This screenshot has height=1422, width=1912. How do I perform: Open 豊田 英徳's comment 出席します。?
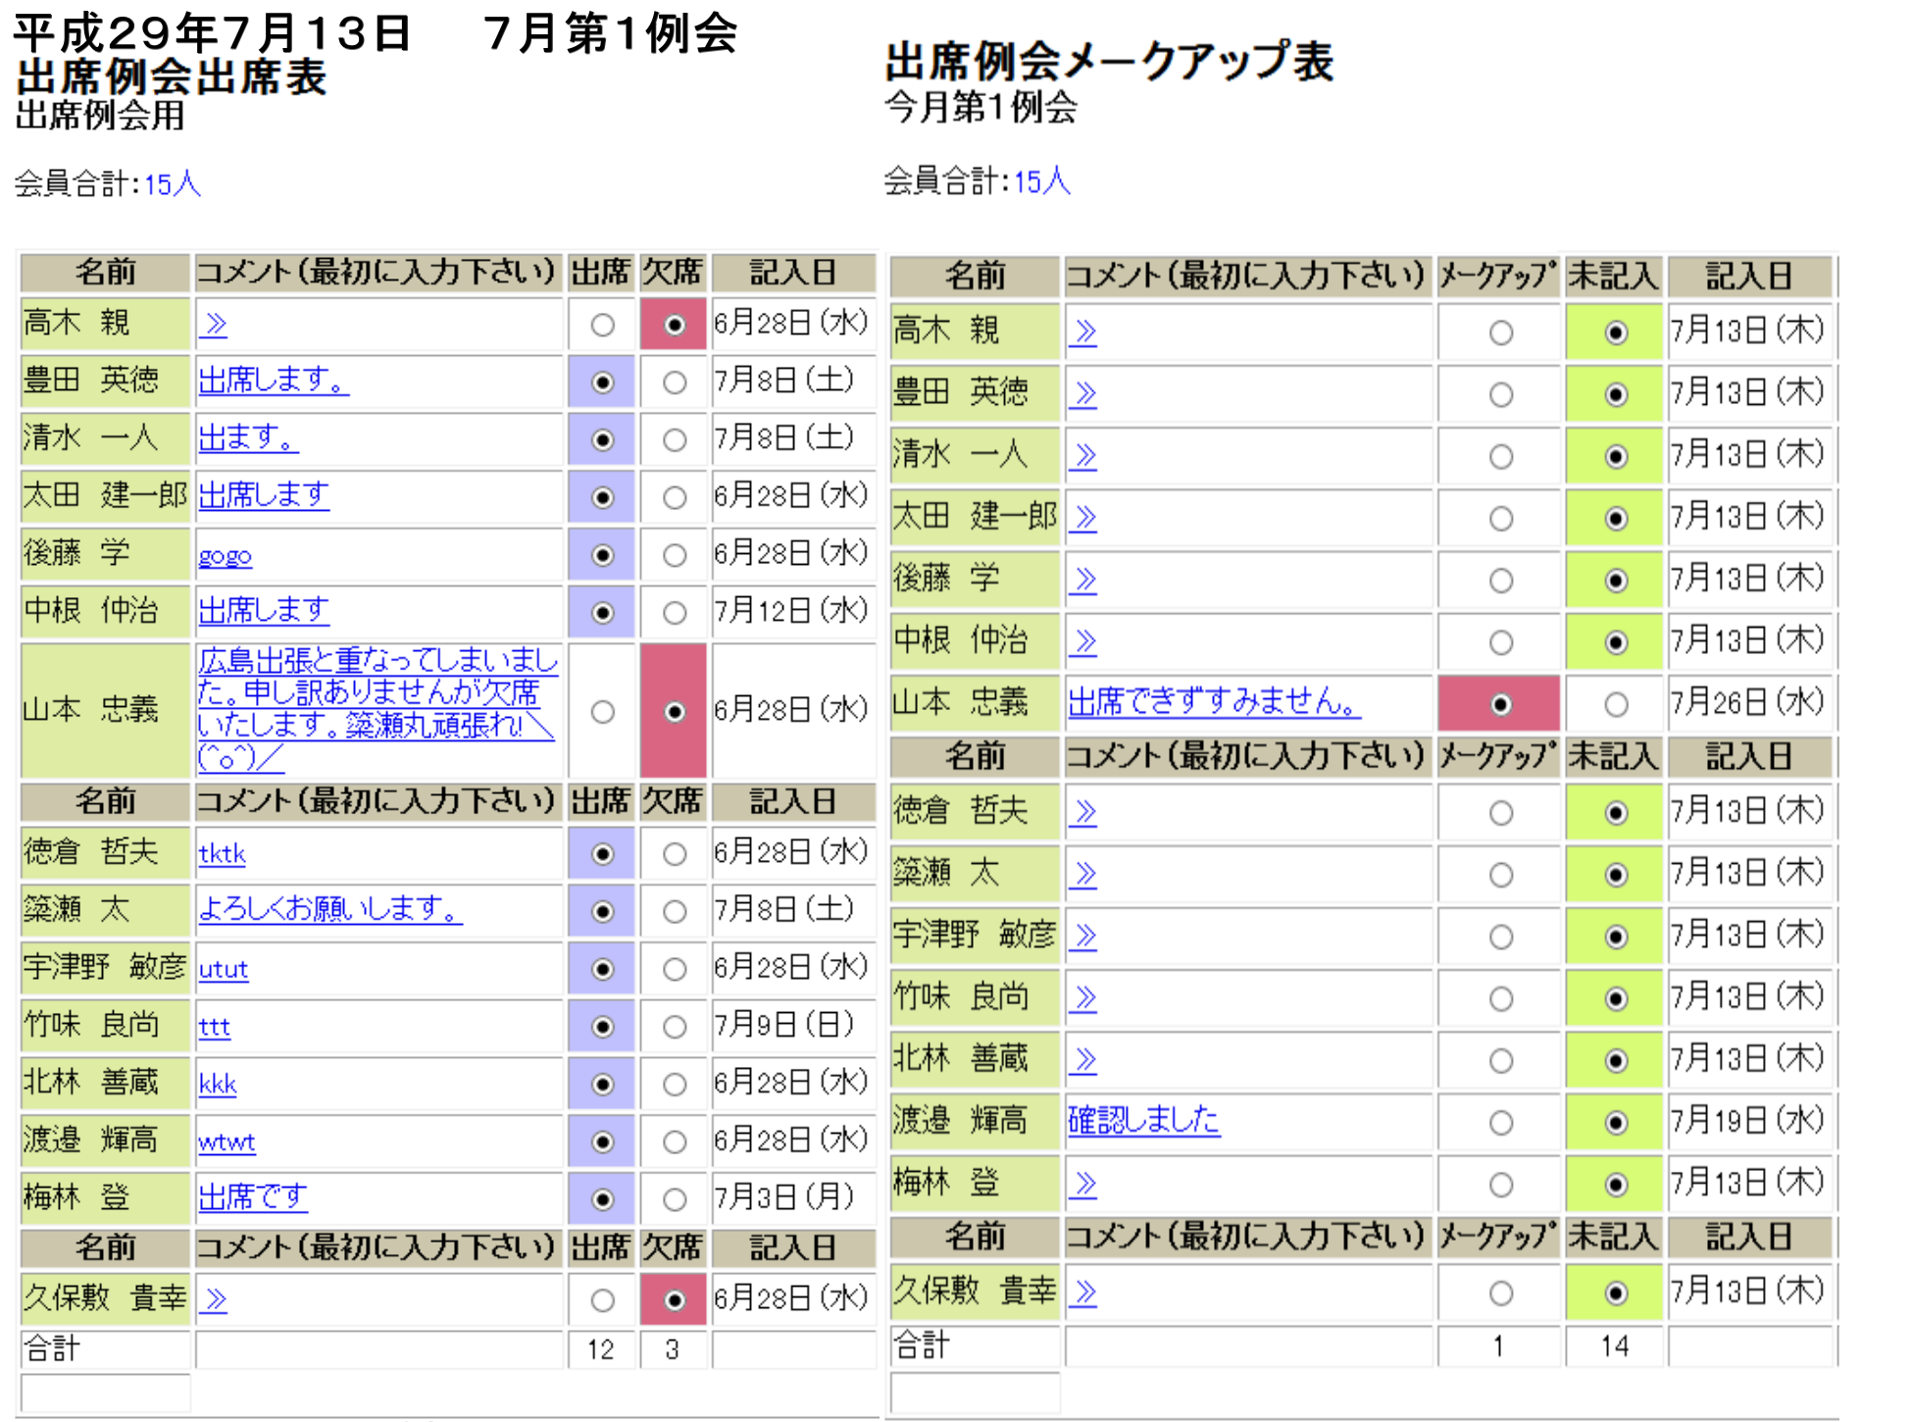pyautogui.click(x=274, y=381)
